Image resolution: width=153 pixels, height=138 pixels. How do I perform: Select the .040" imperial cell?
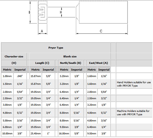pyautogui.click(x=20, y=76)
